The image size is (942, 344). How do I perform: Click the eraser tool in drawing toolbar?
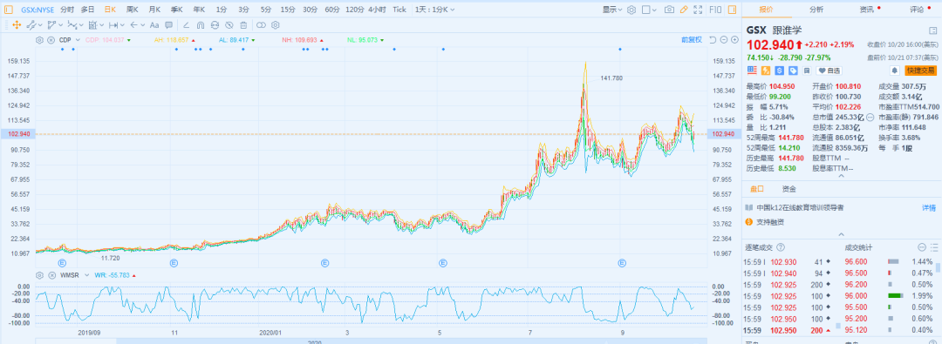click(187, 25)
